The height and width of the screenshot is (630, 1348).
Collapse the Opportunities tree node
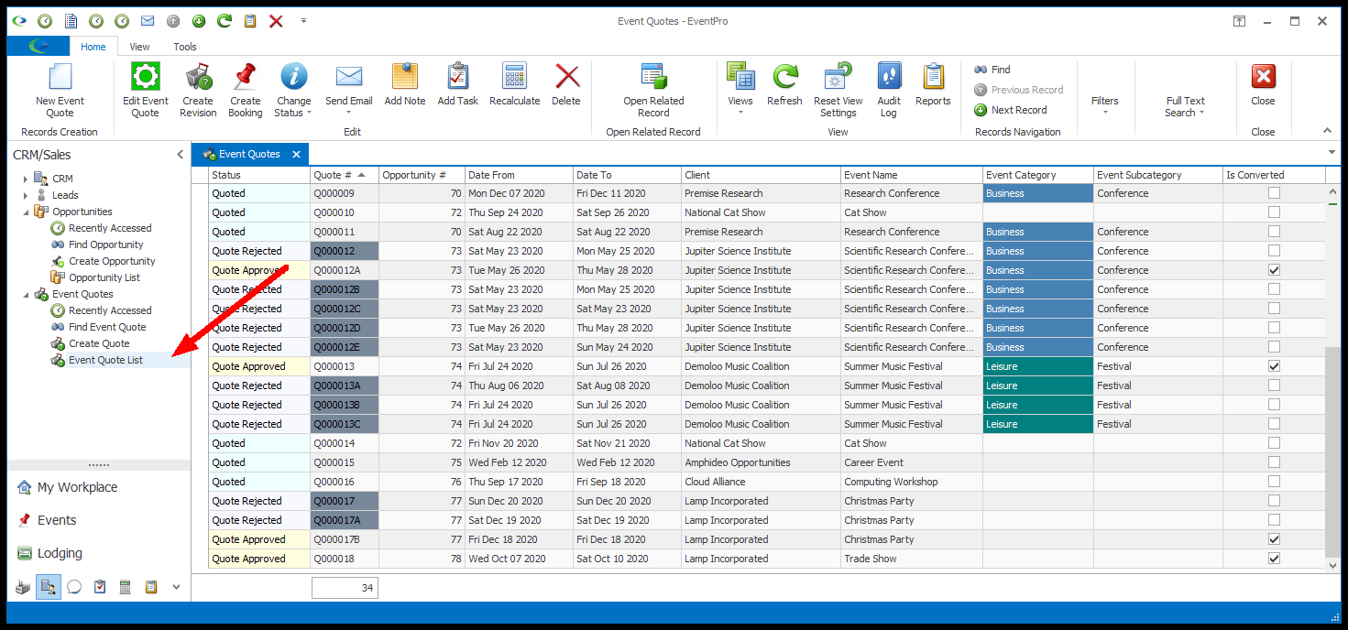coord(26,212)
